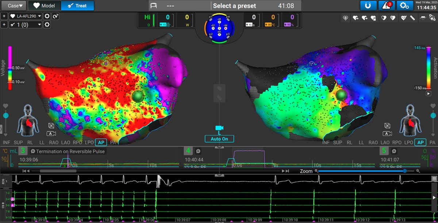Select the SUP view for right map
The image size is (438, 223).
(x=338, y=142)
